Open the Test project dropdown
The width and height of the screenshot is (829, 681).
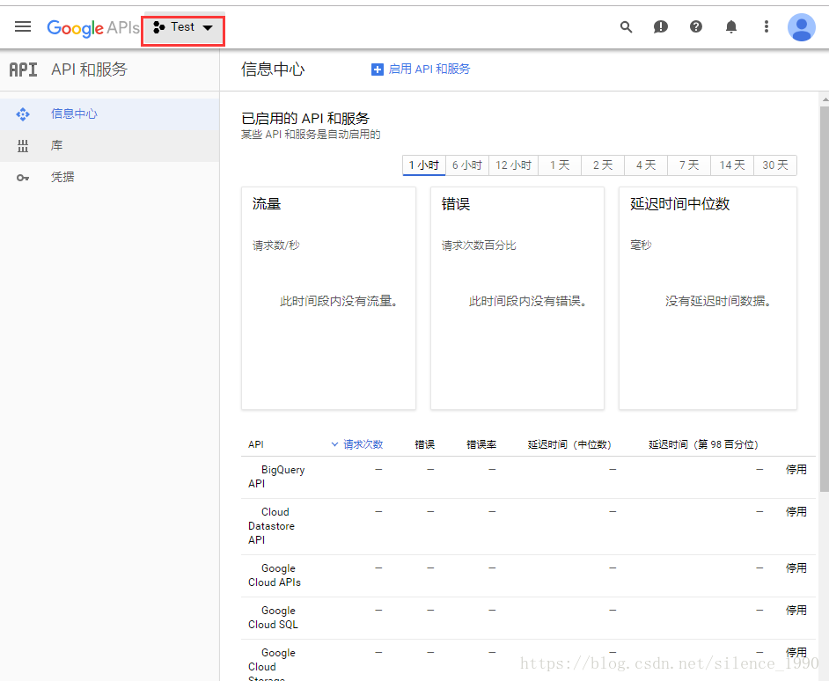pos(182,27)
